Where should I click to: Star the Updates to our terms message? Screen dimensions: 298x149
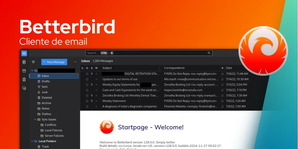coord(87,79)
